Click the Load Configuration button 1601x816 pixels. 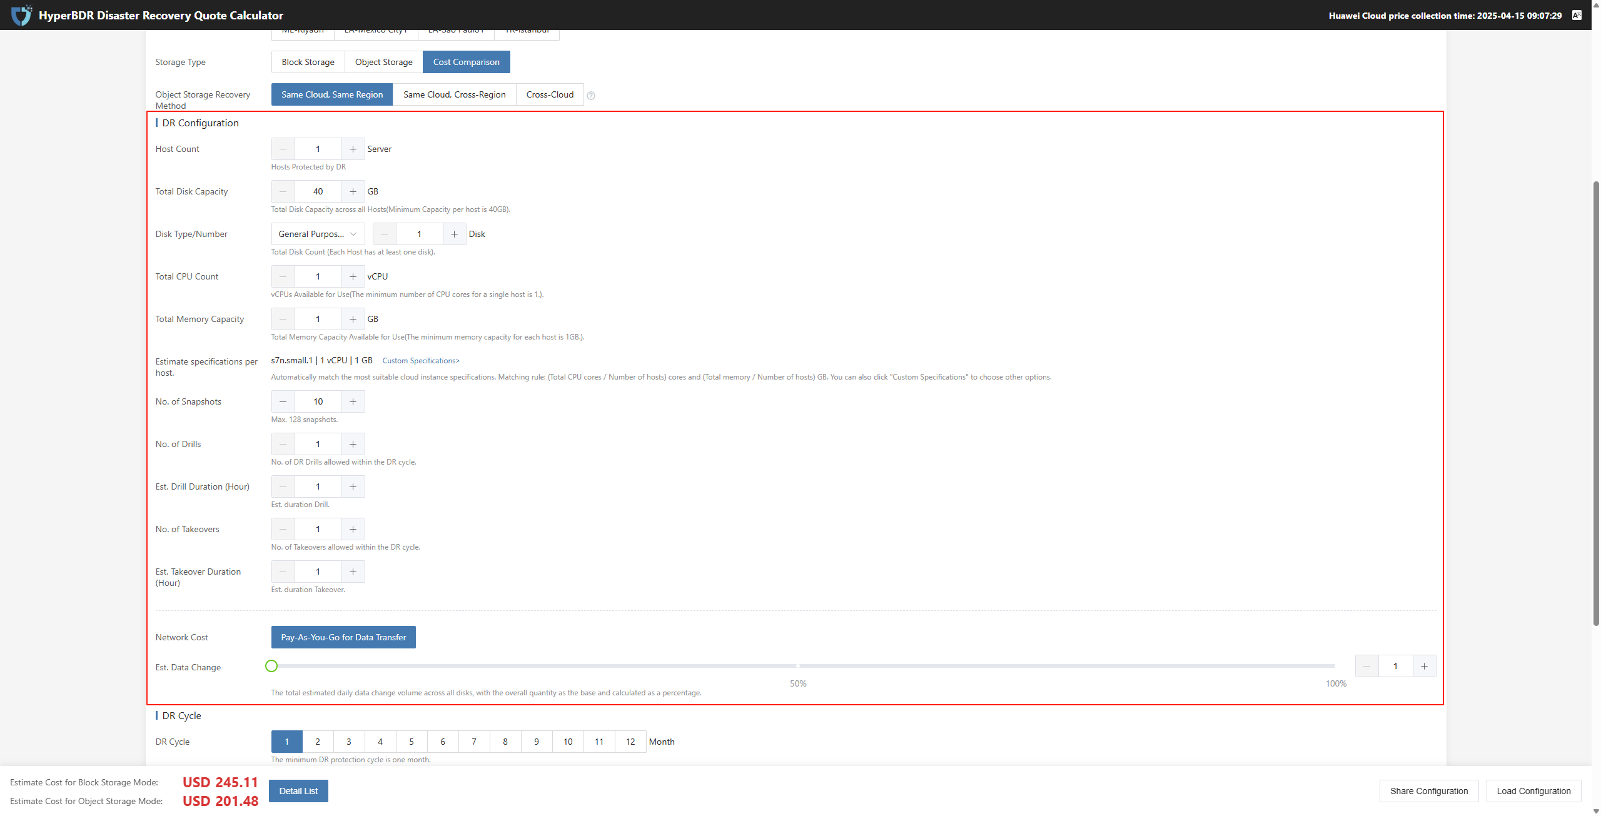pos(1533,791)
